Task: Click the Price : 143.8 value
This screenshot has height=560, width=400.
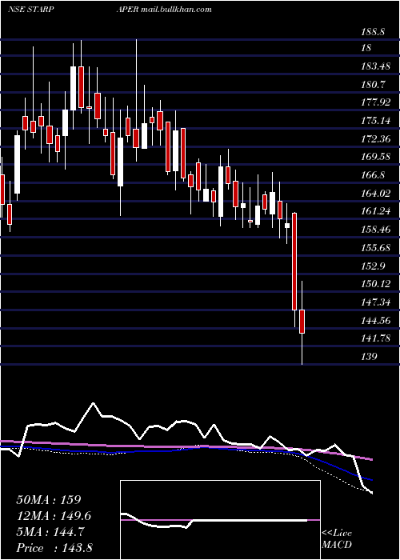Action: 54,548
